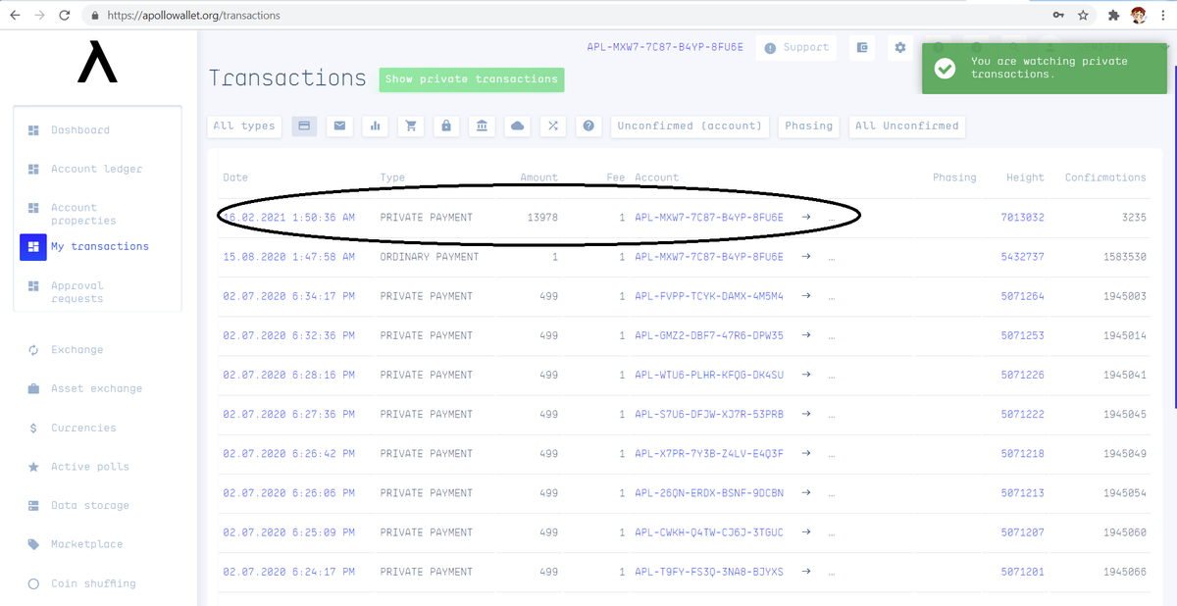
Task: Open Chrome extensions puzzle icon
Action: tap(1113, 15)
